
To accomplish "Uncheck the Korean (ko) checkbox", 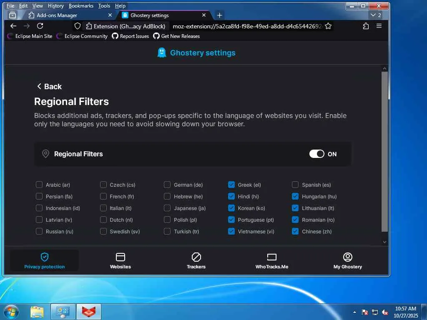I will click(x=231, y=208).
